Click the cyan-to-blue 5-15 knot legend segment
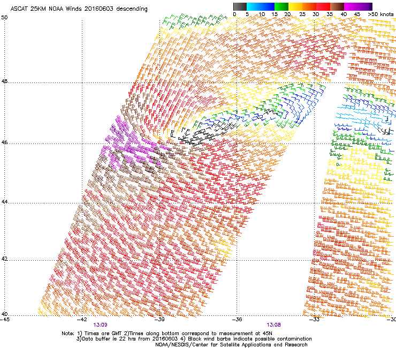 coord(261,6)
